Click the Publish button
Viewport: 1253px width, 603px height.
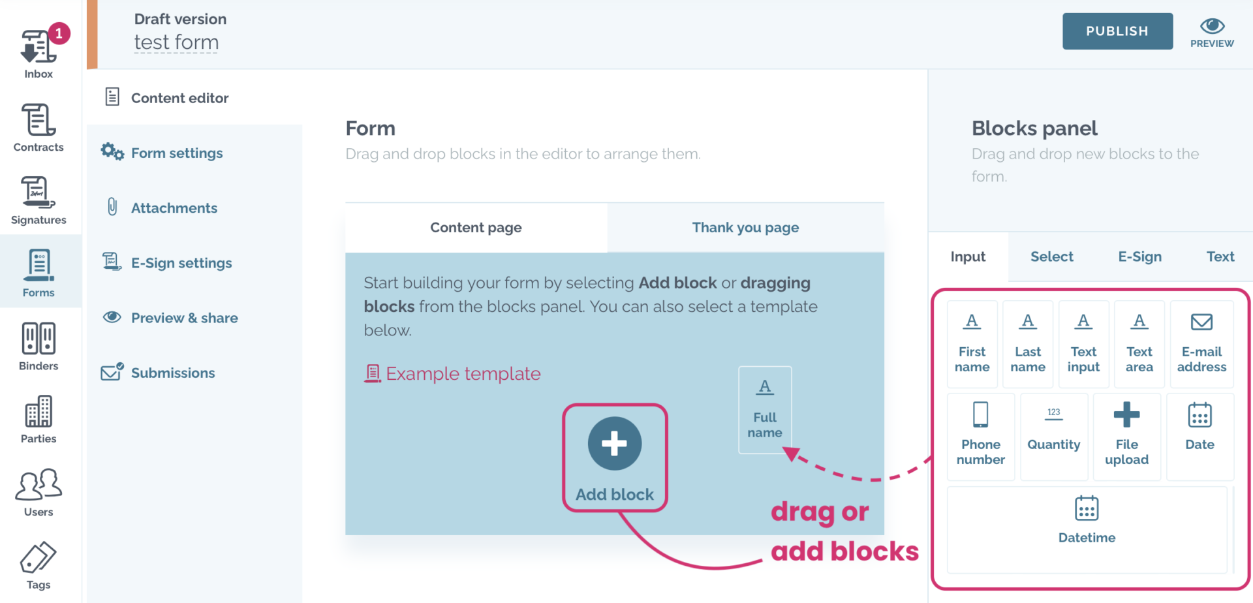[x=1117, y=31]
